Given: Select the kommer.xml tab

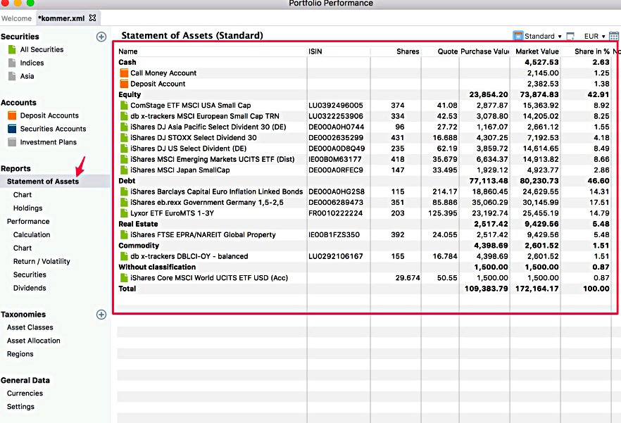Looking at the screenshot, I should [x=61, y=18].
